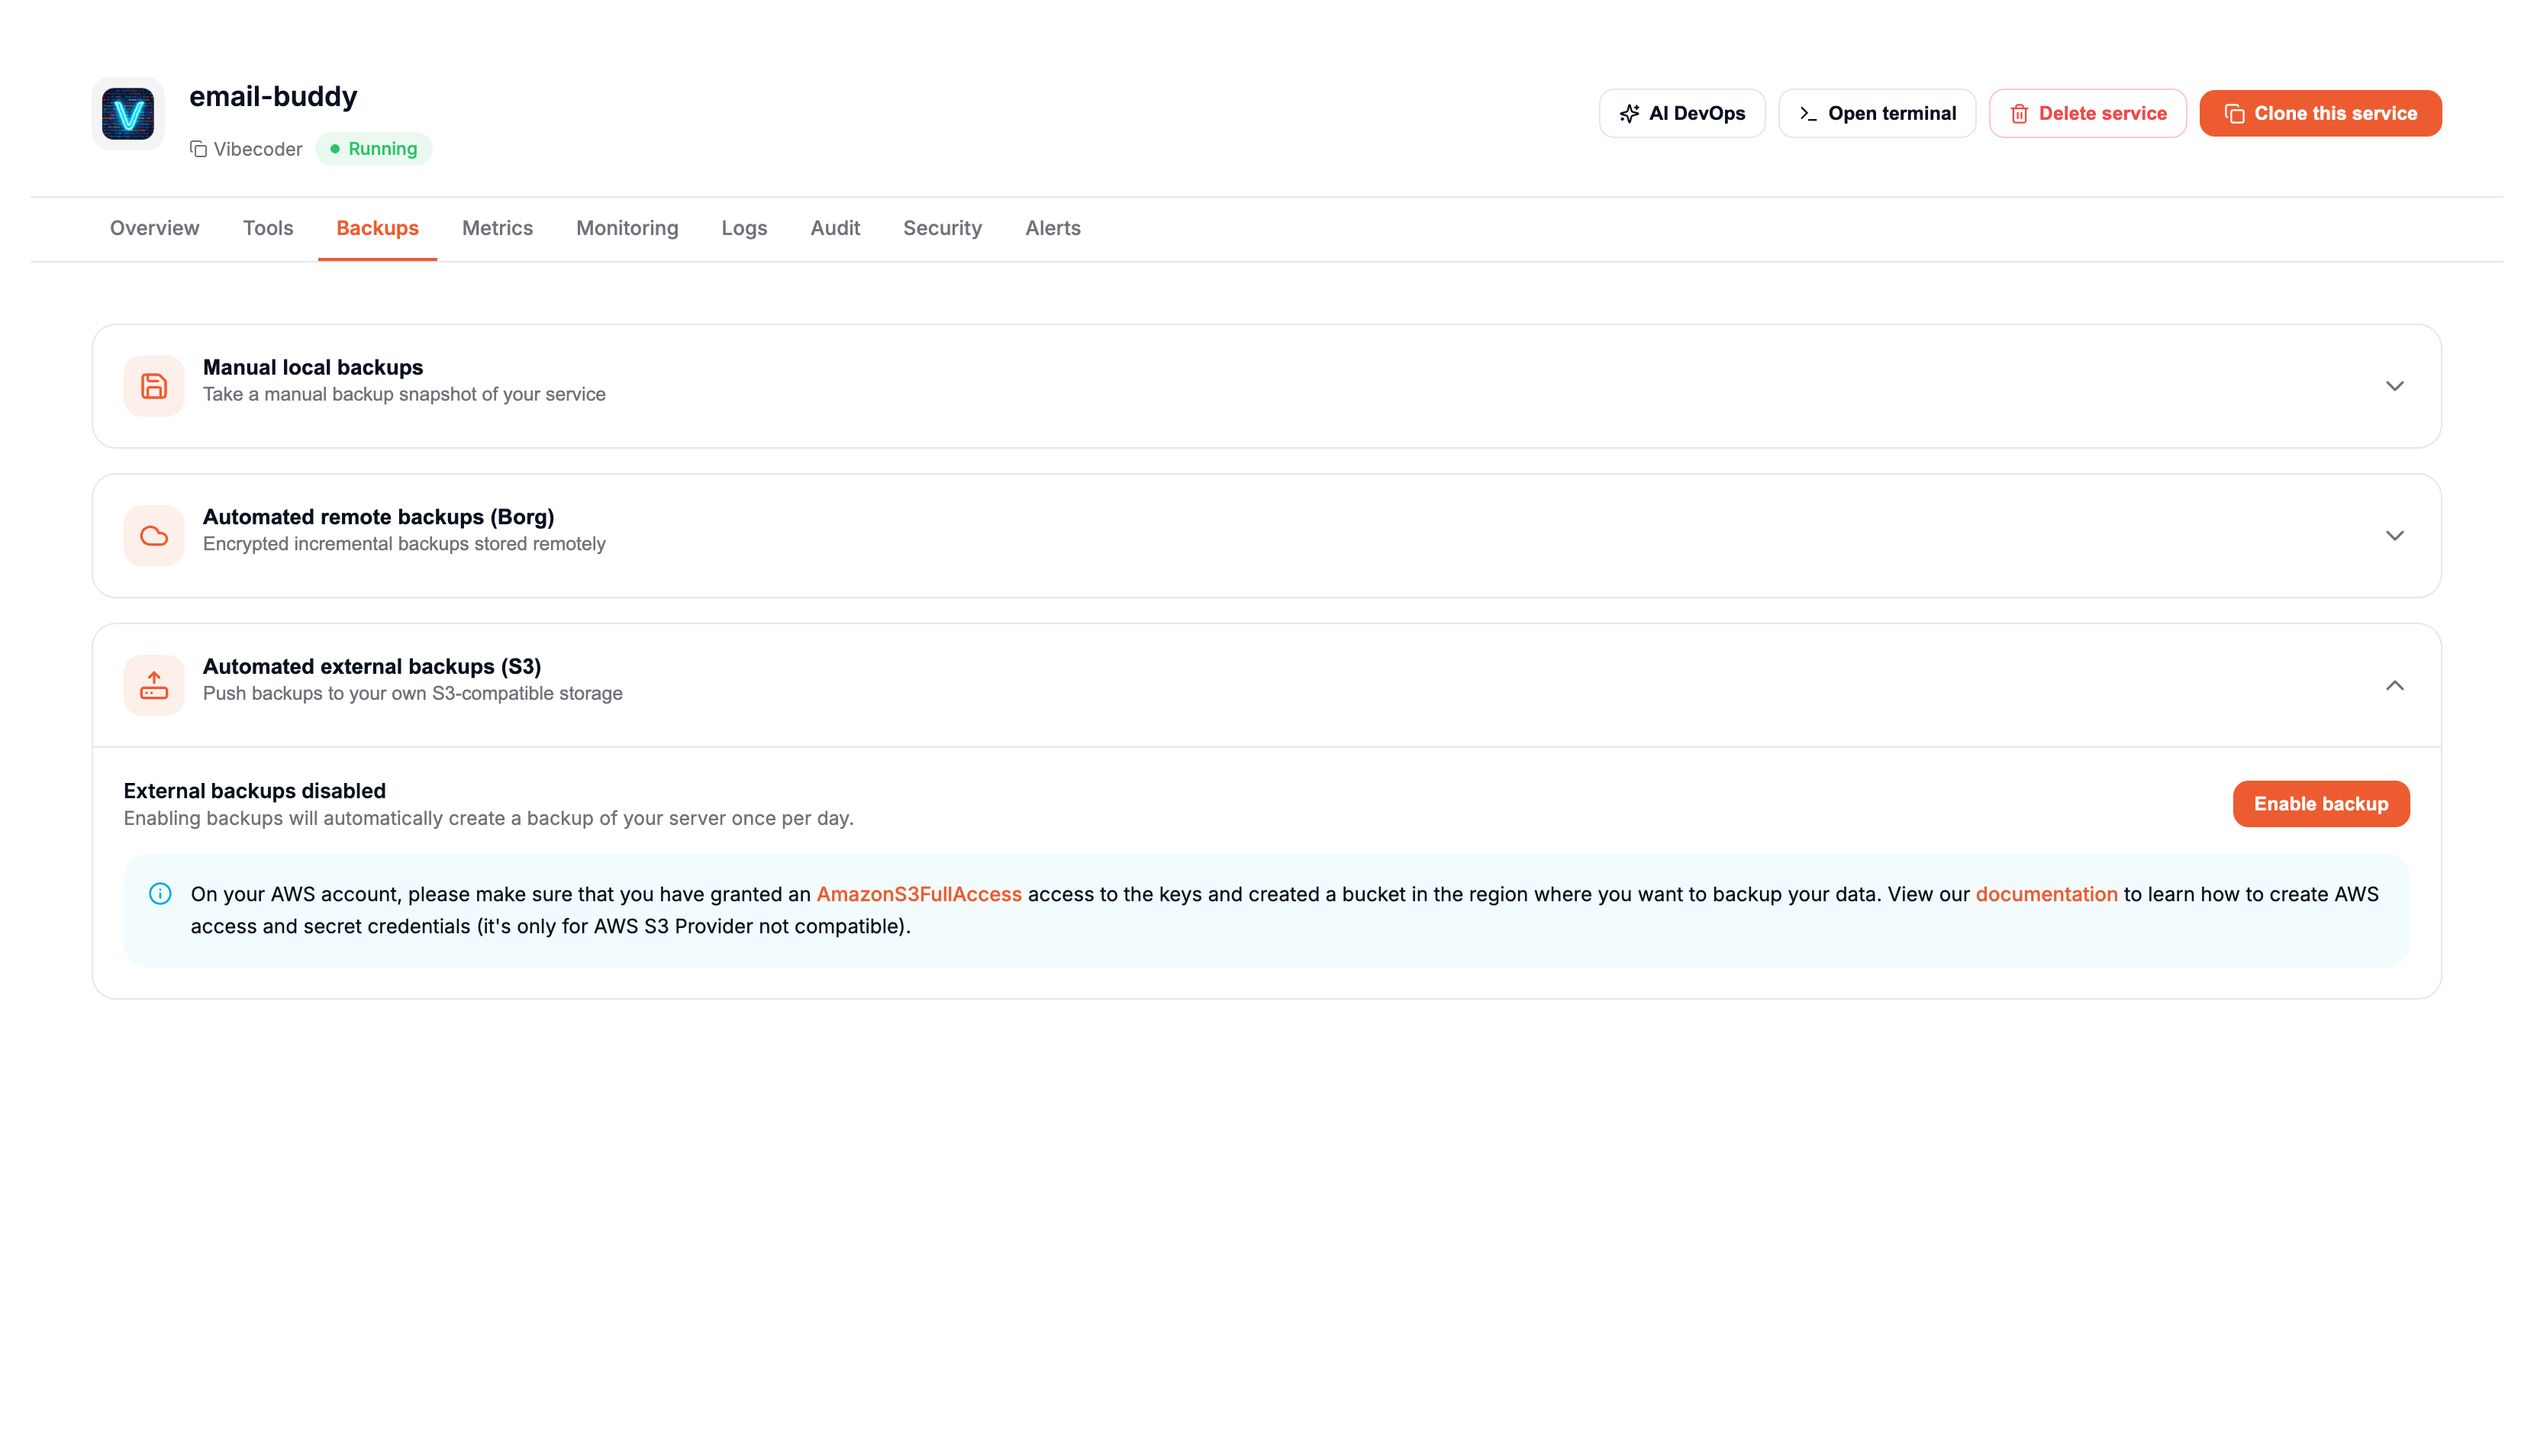Go to the Metrics tab
This screenshot has height=1456, width=2534.
click(x=497, y=228)
